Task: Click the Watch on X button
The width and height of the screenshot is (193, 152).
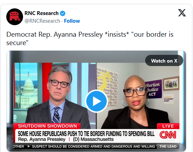Action: point(164,61)
